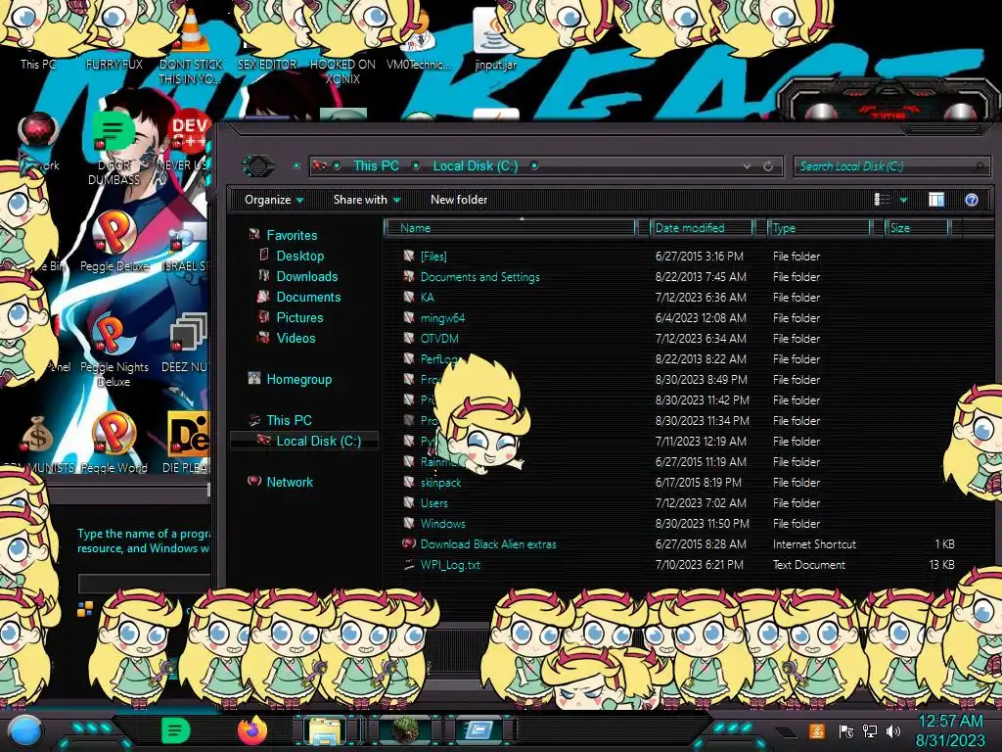Select Network in the navigation pane

[281, 482]
